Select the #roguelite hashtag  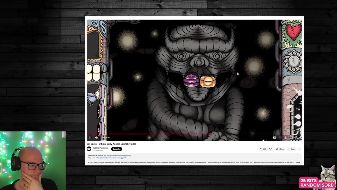pos(111,156)
